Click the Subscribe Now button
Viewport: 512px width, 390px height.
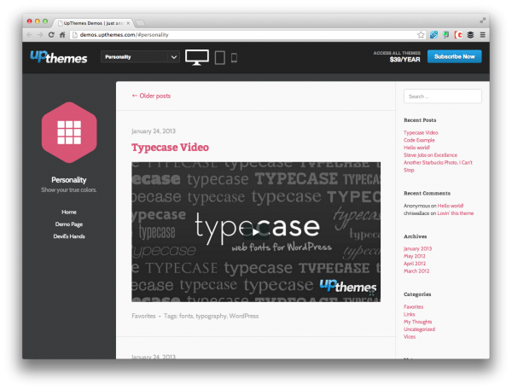point(454,56)
